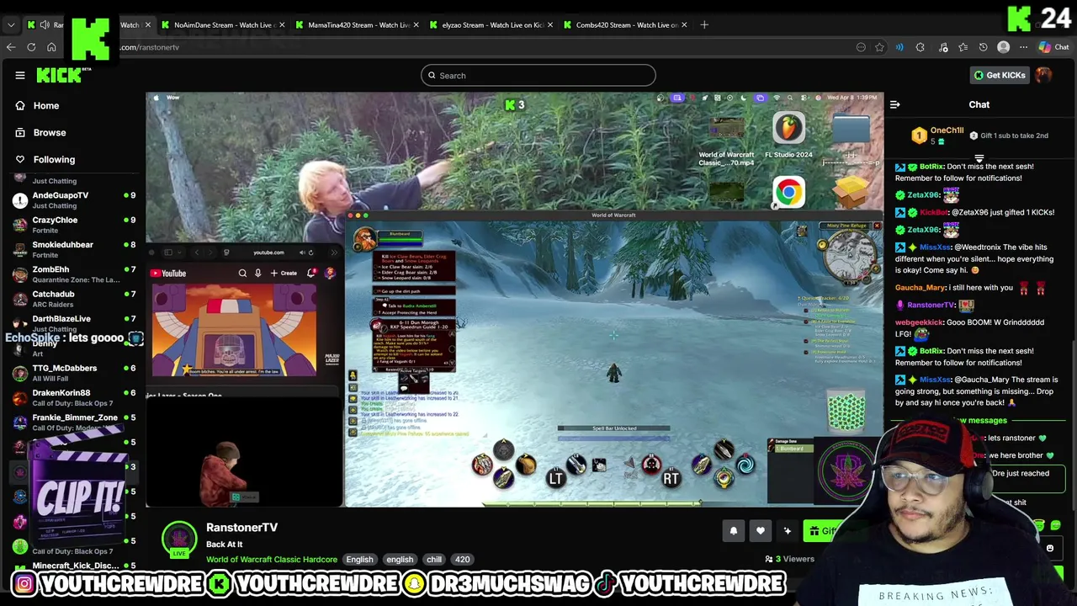The width and height of the screenshot is (1077, 606).
Task: Select the 420 tag
Action: coord(463,559)
